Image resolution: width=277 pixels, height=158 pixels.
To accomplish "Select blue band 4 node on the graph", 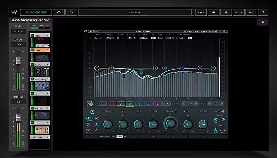I will coord(164,68).
